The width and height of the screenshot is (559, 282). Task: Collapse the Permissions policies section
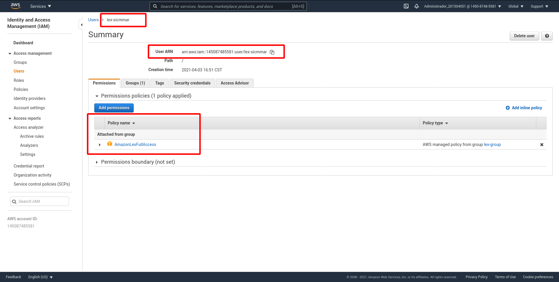97,96
